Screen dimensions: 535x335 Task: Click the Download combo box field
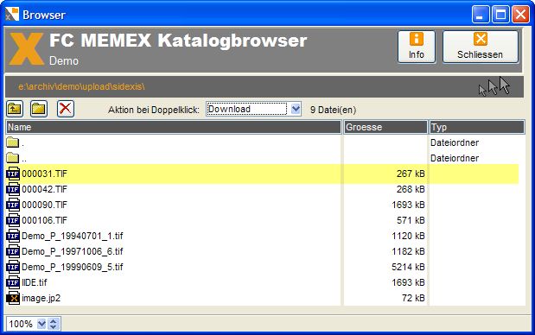tap(247, 109)
